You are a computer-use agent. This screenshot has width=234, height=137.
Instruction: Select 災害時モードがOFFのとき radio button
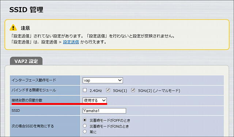(x=85, y=120)
